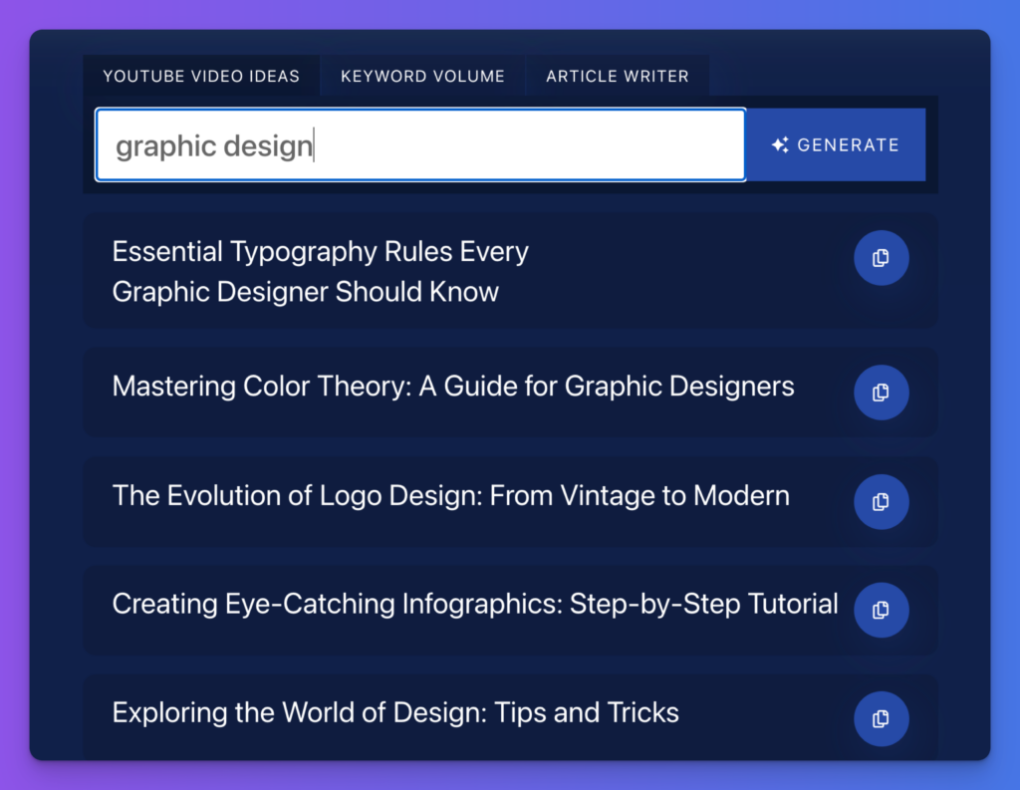Image resolution: width=1020 pixels, height=790 pixels.
Task: Click the Essential Typography Rules idea card
Action: (x=398, y=271)
